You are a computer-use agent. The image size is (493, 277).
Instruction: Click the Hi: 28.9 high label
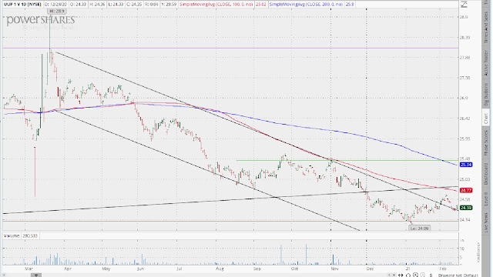point(56,11)
